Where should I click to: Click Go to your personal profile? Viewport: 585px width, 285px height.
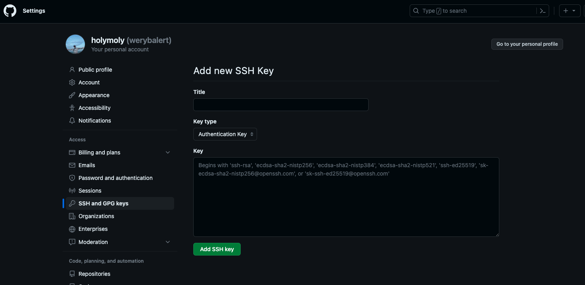(x=527, y=44)
